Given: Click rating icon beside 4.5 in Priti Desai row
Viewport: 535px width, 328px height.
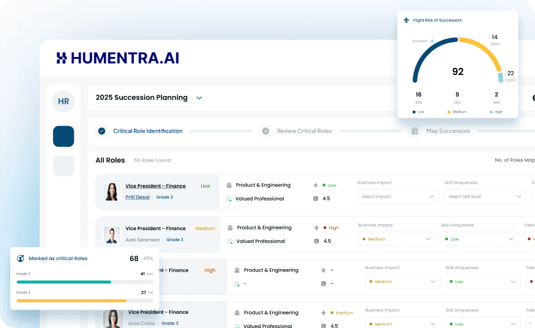Looking at the screenshot, I should (316, 199).
